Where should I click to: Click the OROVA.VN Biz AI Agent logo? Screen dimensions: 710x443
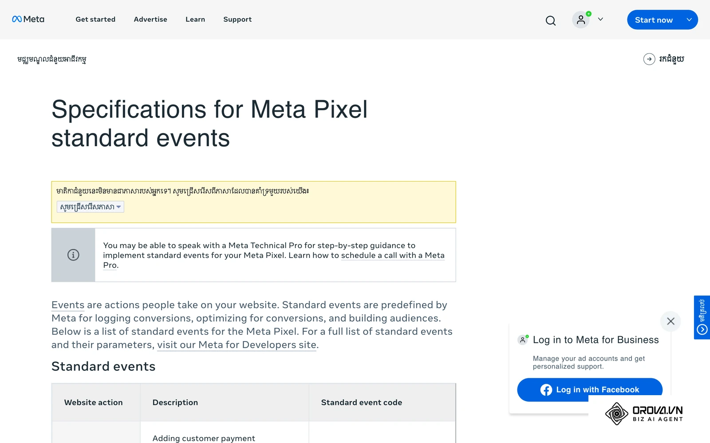(644, 414)
